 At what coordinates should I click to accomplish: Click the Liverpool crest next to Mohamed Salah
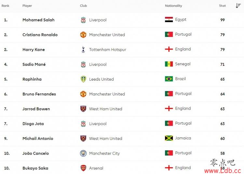click(x=83, y=20)
